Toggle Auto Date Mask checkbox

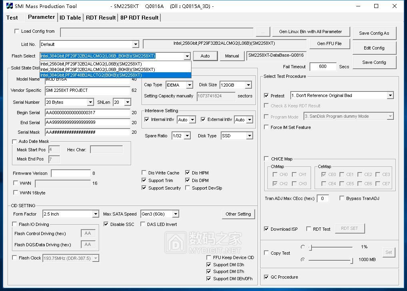click(x=14, y=141)
